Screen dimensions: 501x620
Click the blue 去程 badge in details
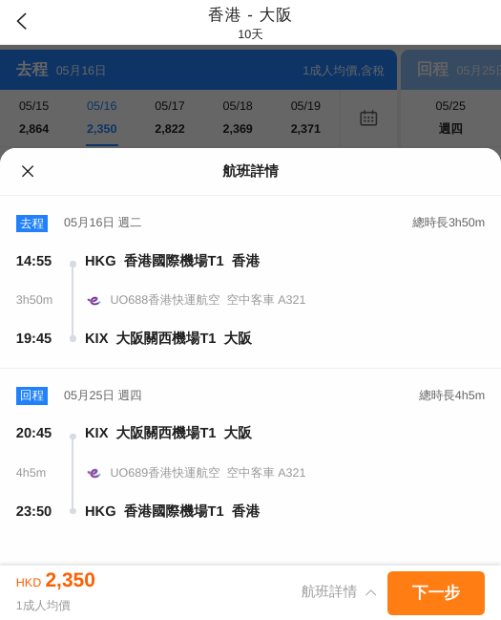tap(32, 224)
